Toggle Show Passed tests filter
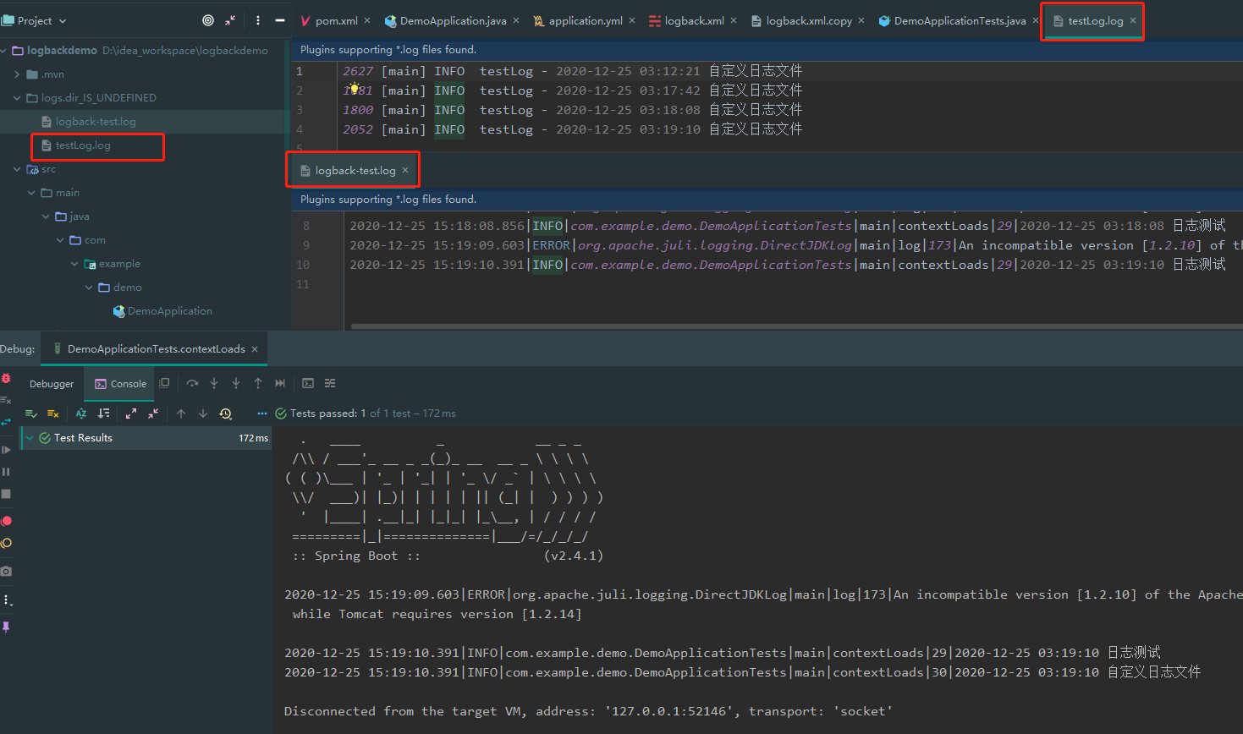Image resolution: width=1243 pixels, height=734 pixels. point(31,414)
